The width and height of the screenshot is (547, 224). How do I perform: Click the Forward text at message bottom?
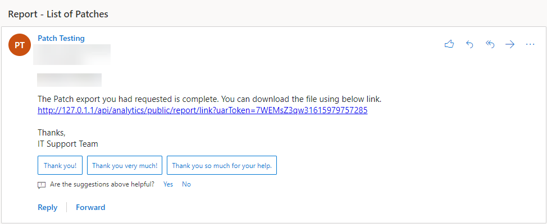[x=91, y=208]
